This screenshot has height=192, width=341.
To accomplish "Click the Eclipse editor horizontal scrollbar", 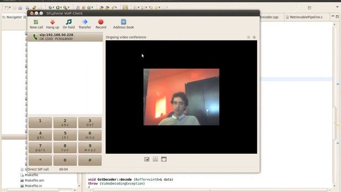I will 210,190.
